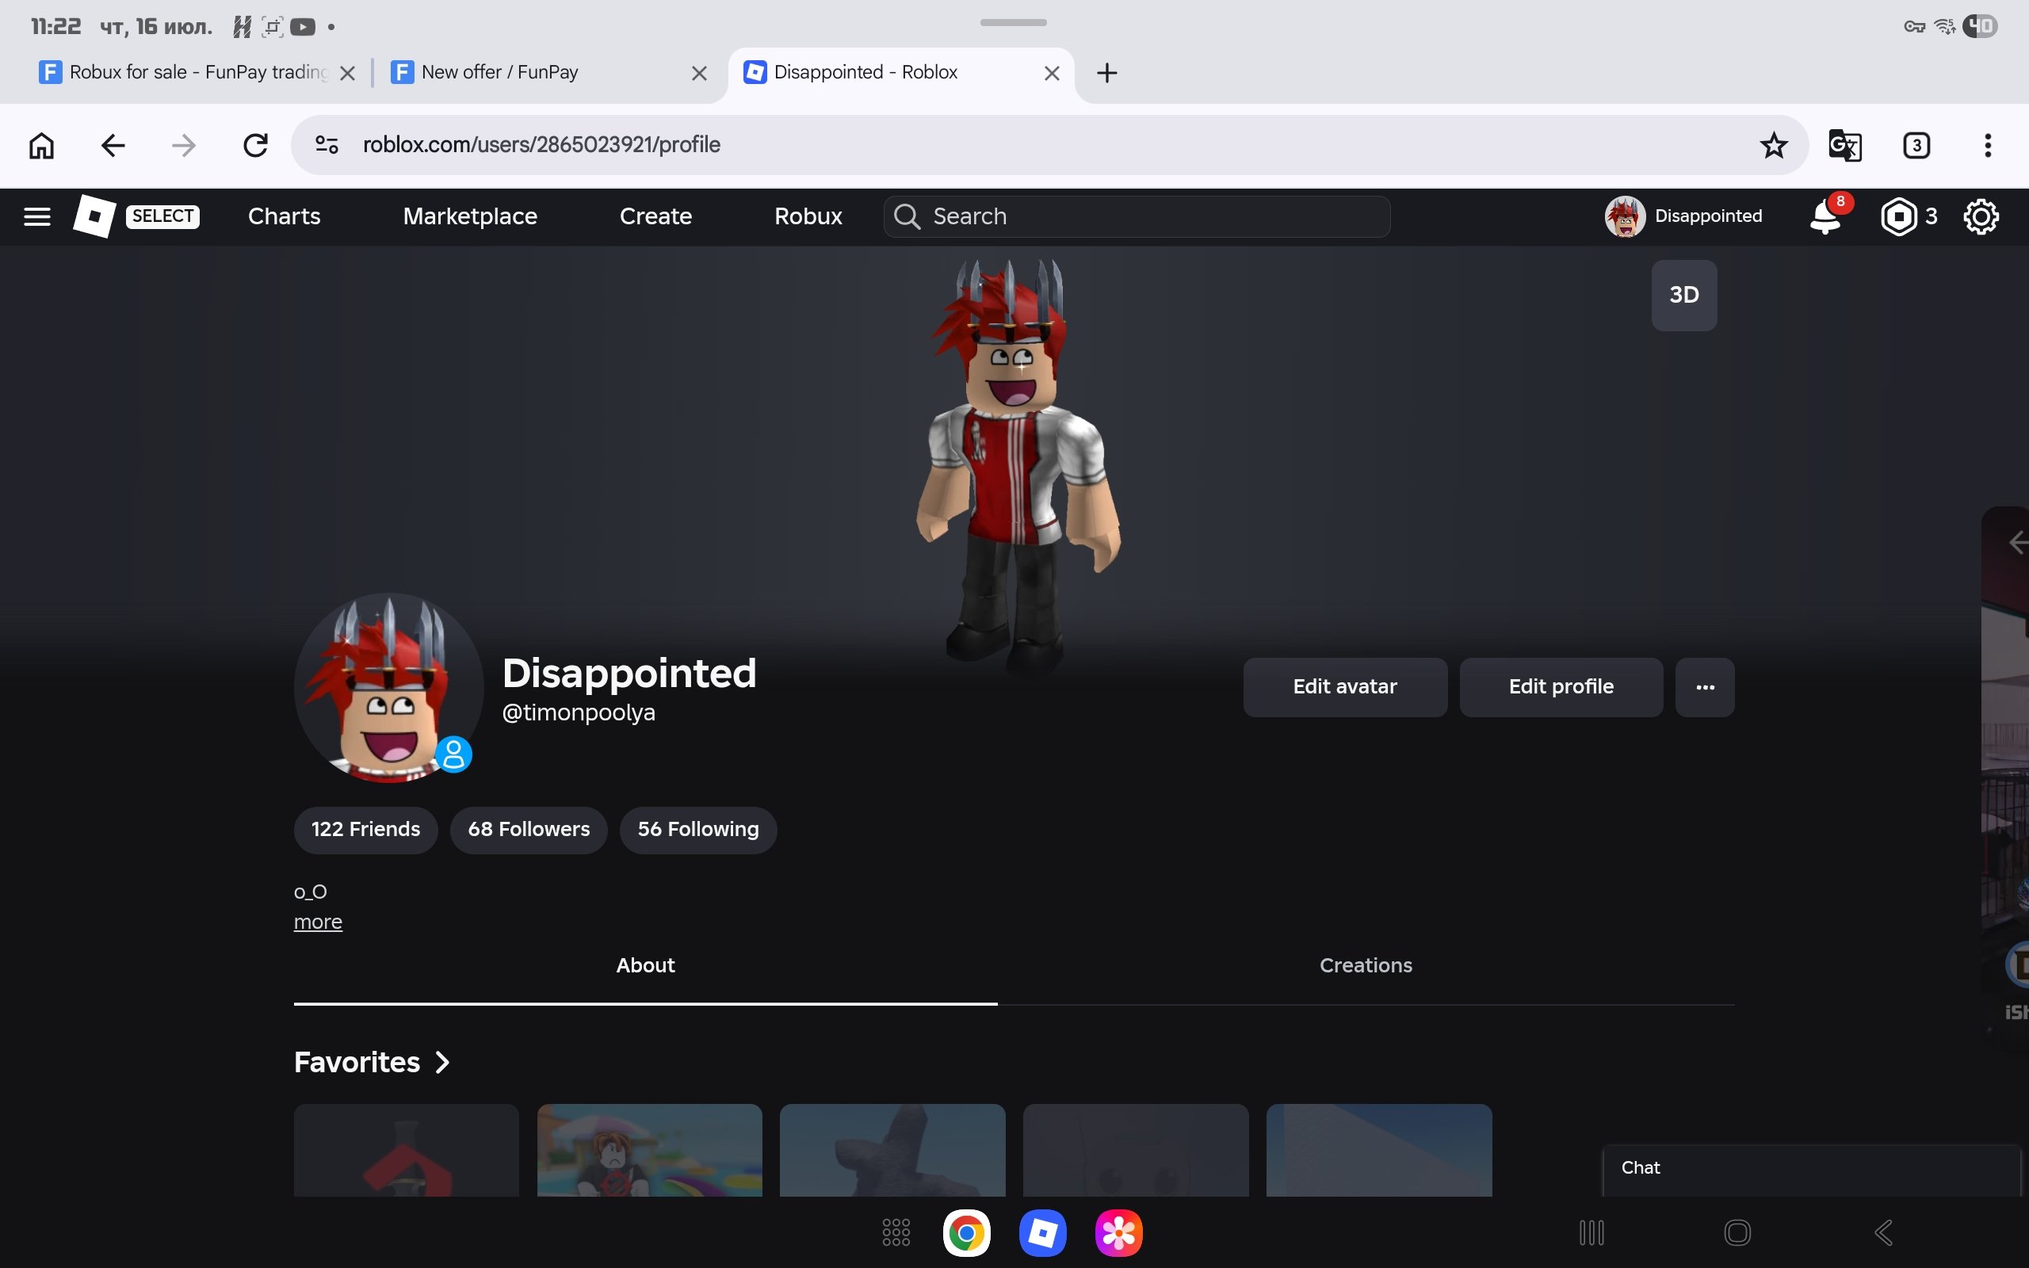This screenshot has width=2029, height=1268.
Task: Click the Edit avatar button
Action: tap(1345, 687)
